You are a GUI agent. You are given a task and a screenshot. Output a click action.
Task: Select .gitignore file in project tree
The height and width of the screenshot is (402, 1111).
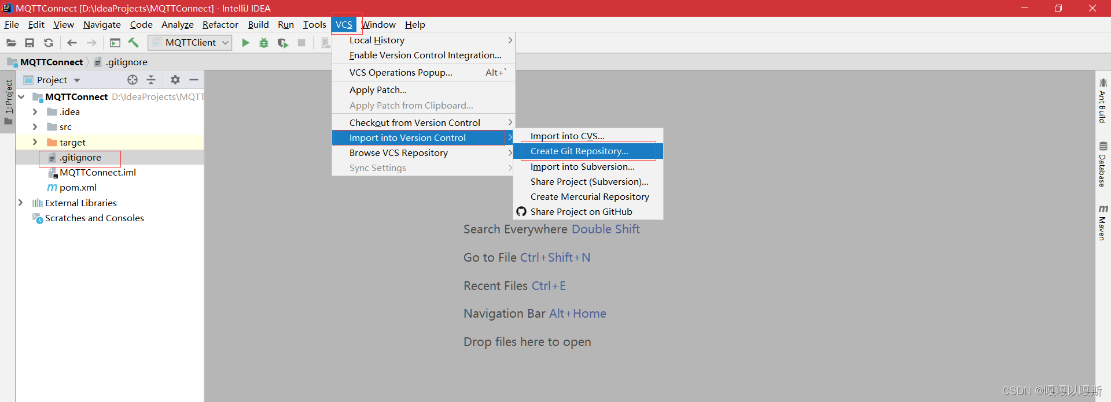point(80,157)
